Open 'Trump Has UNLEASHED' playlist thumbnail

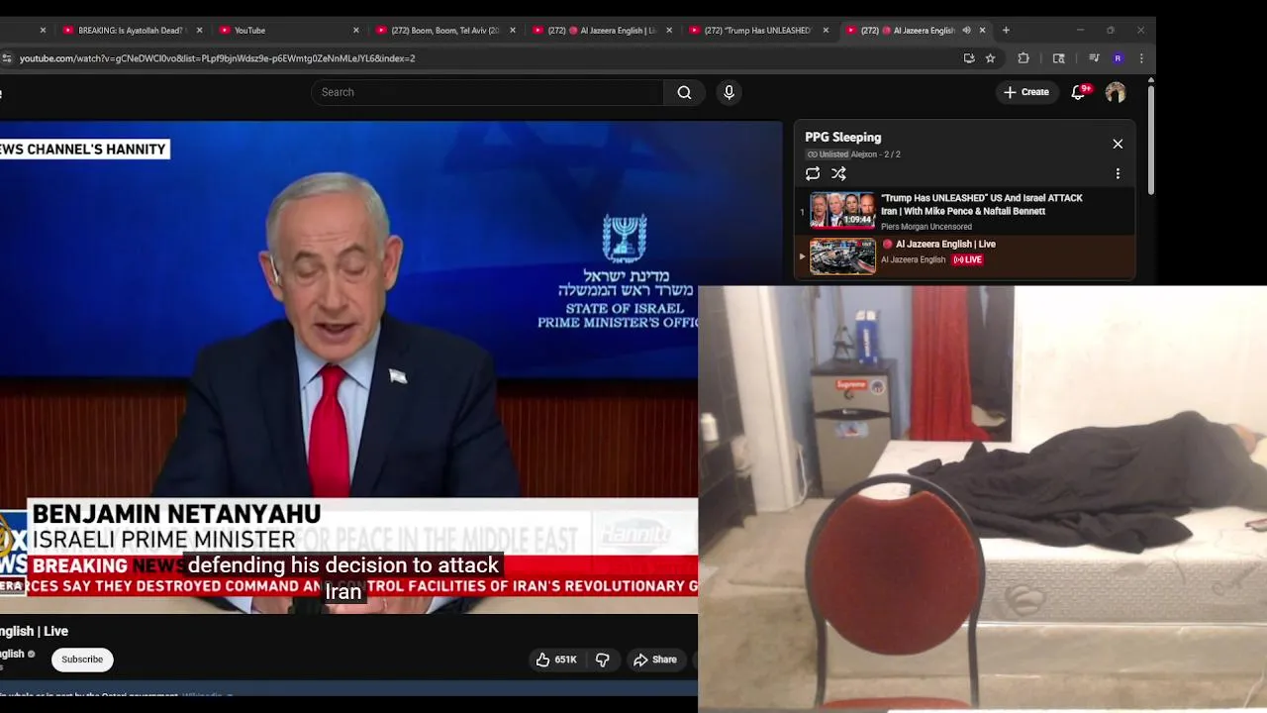tap(842, 210)
